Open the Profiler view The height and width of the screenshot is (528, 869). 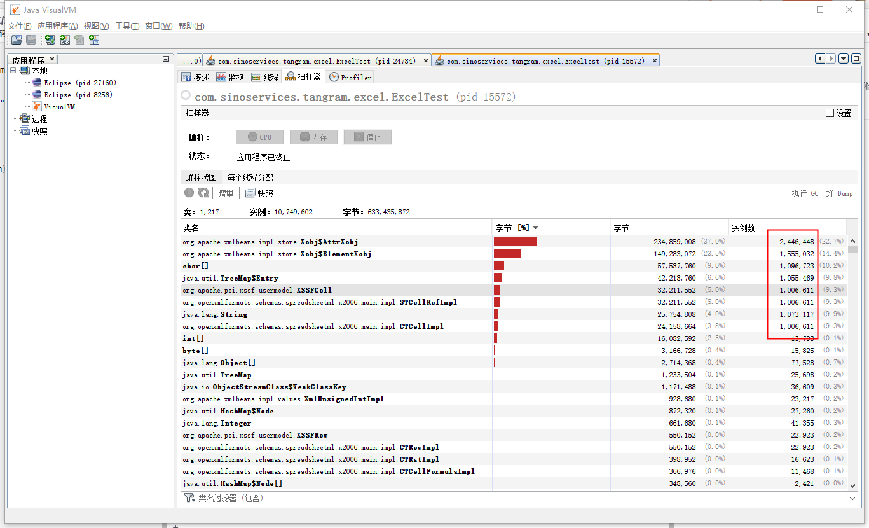click(x=350, y=76)
